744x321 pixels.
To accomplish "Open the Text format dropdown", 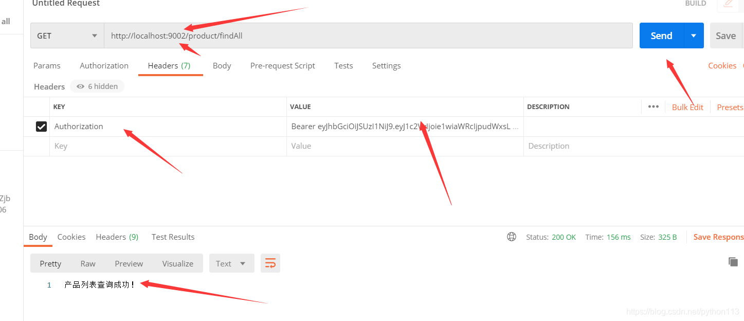I will 231,263.
